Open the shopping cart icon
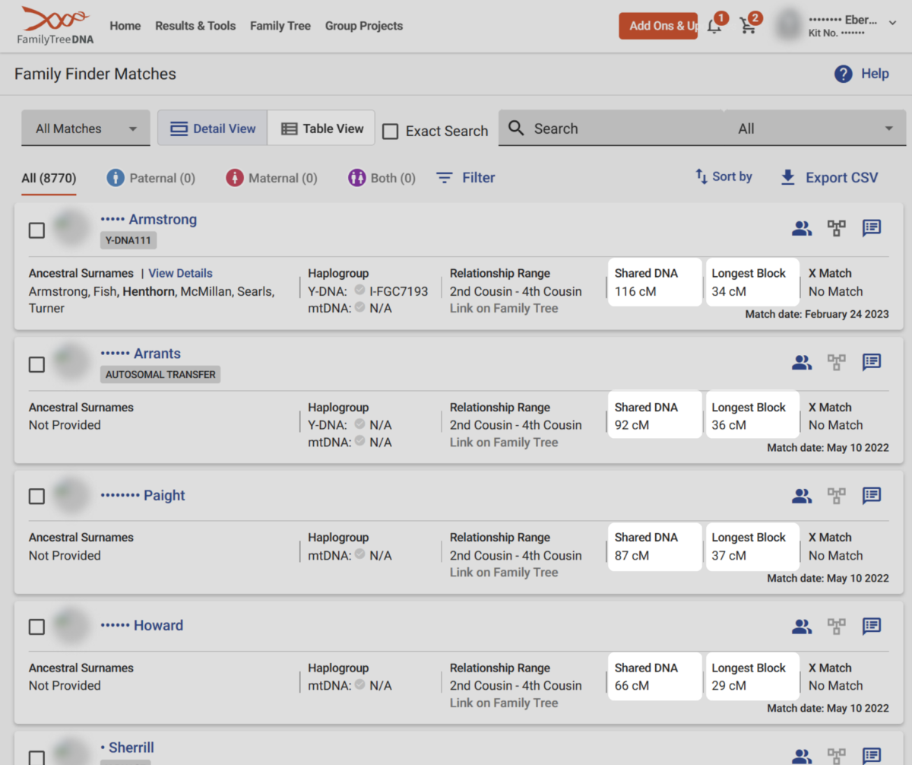This screenshot has height=765, width=912. pos(749,26)
